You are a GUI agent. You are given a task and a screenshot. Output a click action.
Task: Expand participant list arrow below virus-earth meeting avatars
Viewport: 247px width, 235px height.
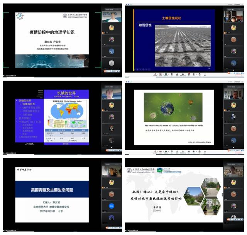point(233,148)
